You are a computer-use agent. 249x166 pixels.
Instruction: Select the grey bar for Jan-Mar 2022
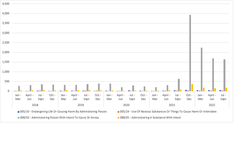pos(202,70)
